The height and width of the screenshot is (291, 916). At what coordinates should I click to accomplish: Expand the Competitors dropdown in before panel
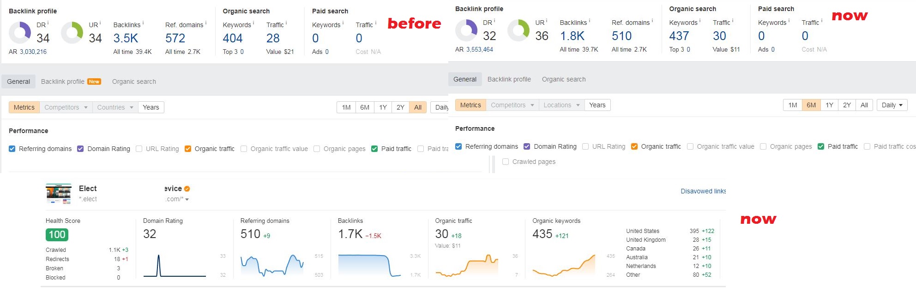(x=66, y=107)
